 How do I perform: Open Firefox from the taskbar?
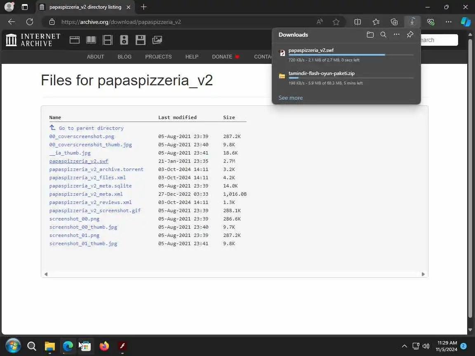(104, 346)
